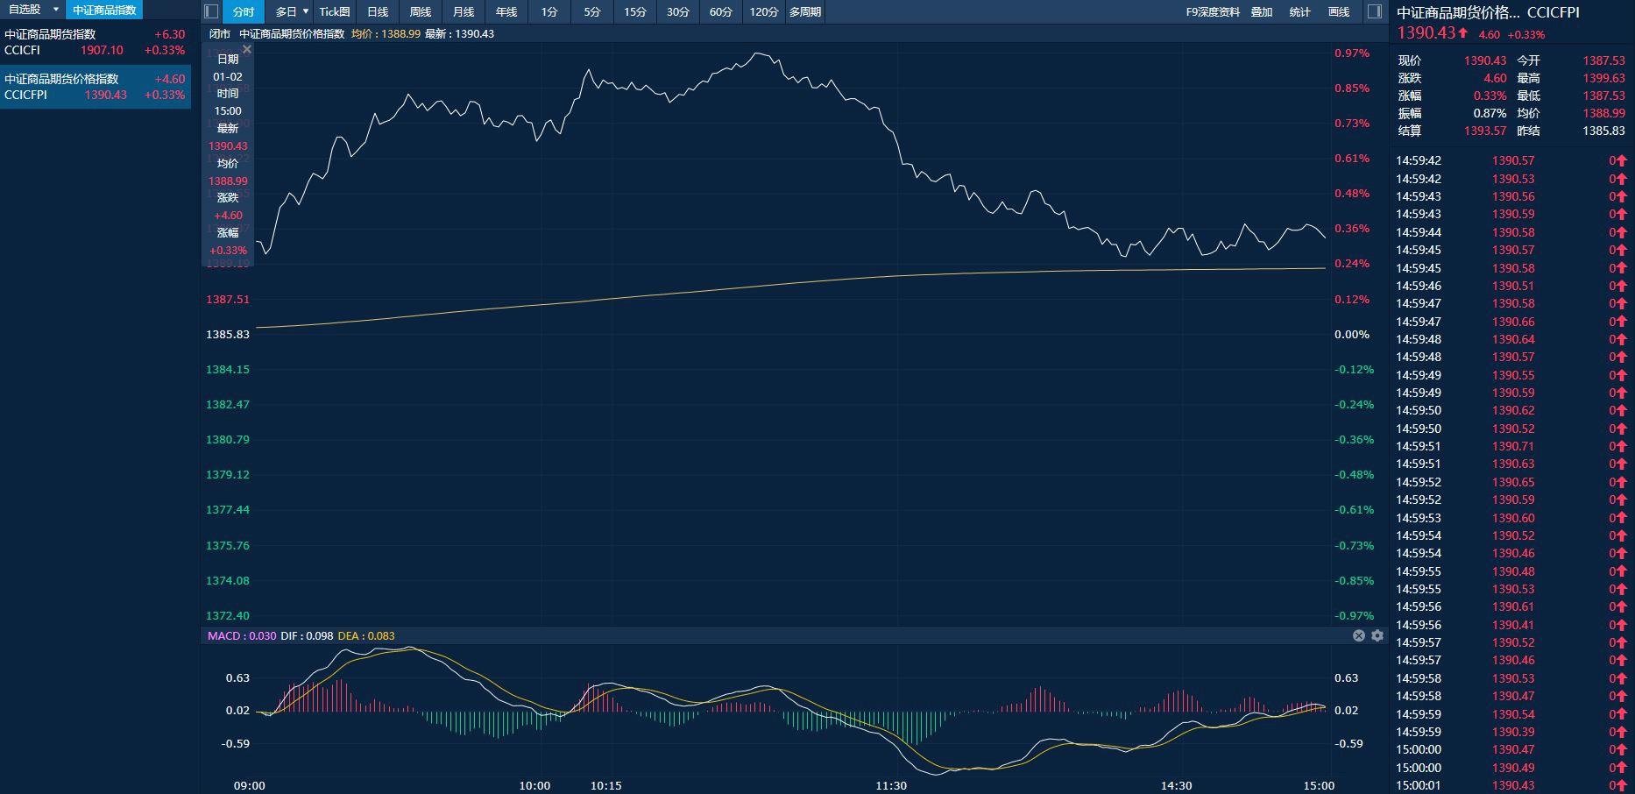Open F9深度资料 details
The height and width of the screenshot is (794, 1635).
click(1213, 11)
